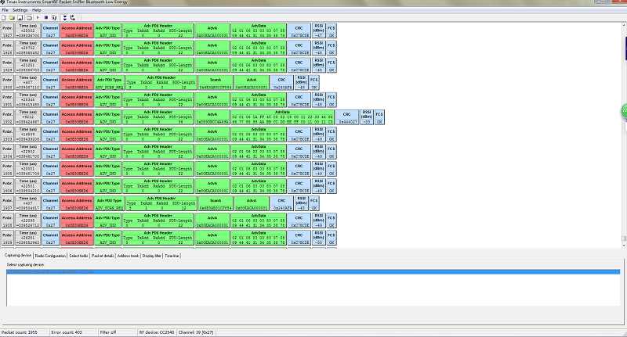Open the Address book tab
Image resolution: width=627 pixels, height=337 pixels.
128,256
